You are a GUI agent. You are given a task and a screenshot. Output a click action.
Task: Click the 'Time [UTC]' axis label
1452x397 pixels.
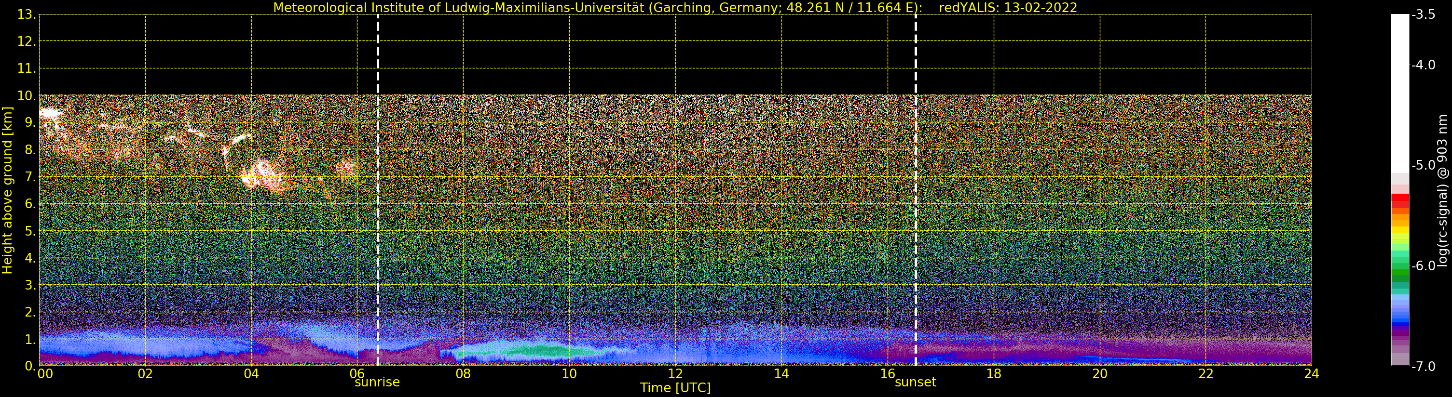tap(675, 388)
